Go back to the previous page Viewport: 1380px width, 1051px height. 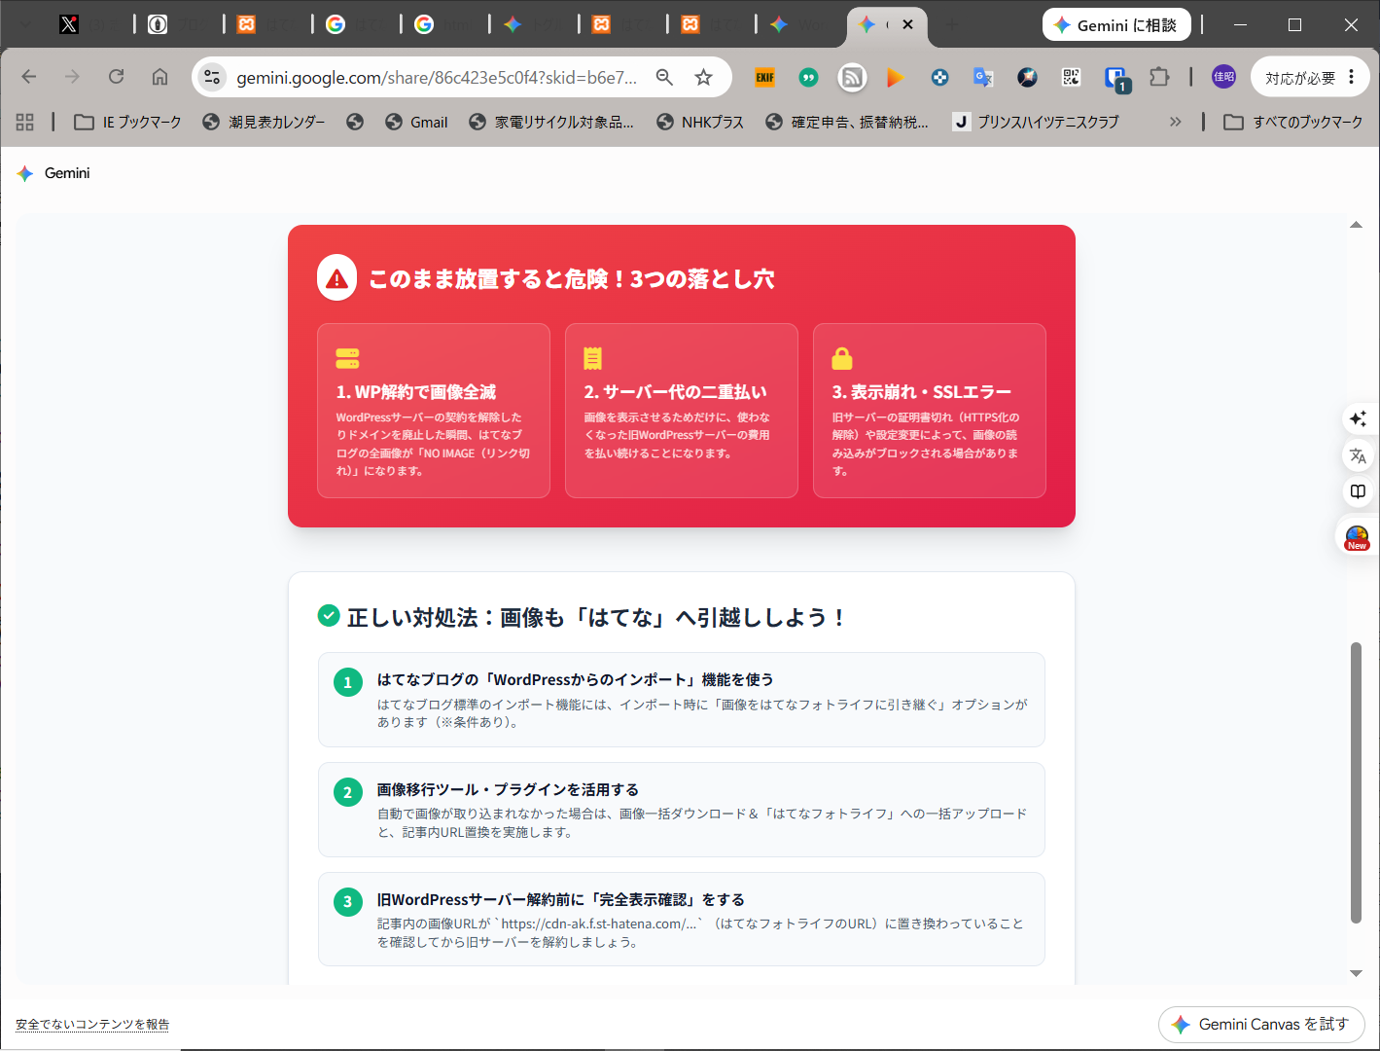click(29, 77)
